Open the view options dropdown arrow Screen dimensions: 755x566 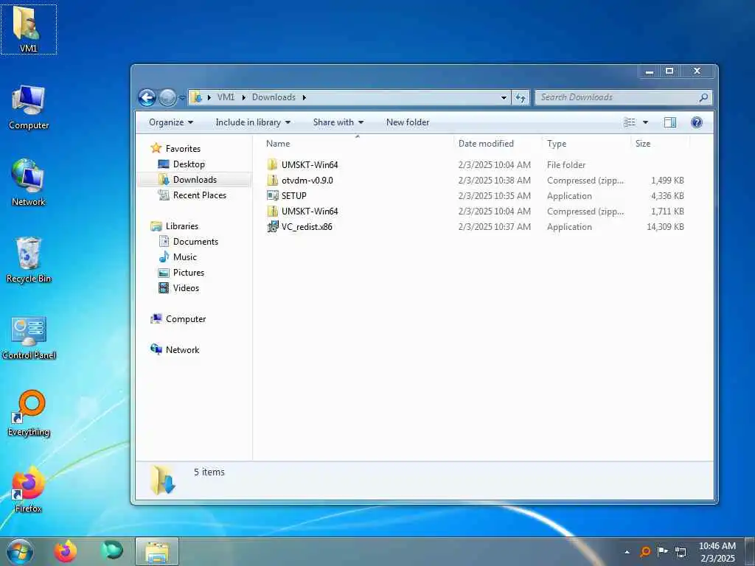(645, 122)
